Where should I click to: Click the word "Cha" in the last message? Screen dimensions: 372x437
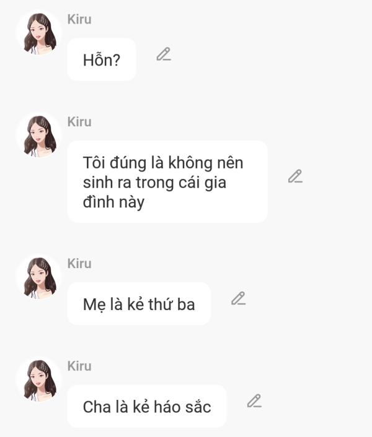point(96,407)
